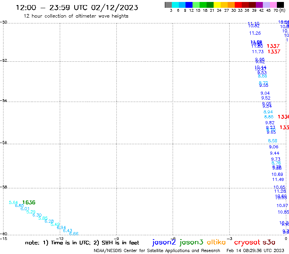289x254 pixels.
Task: Click the '-9' longitude axis label
Action: 116,238
